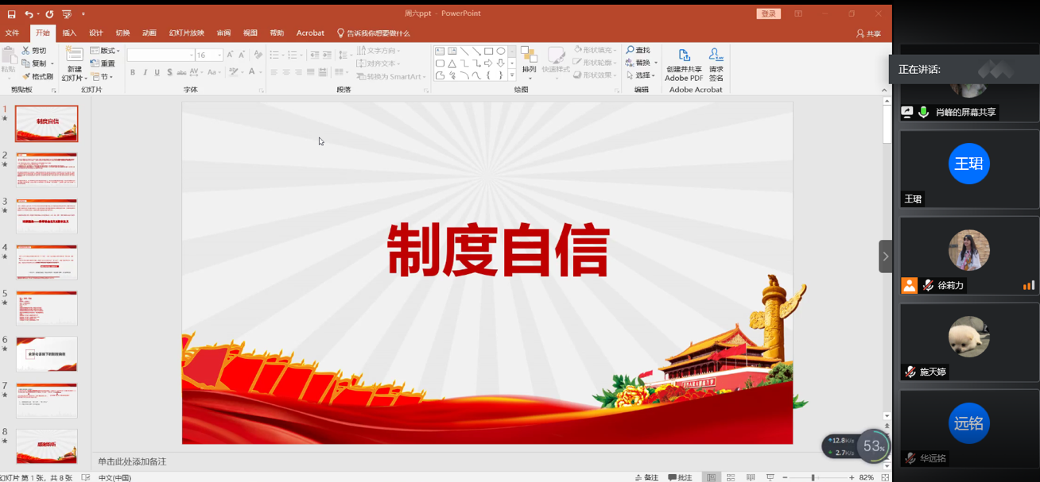1040x482 pixels.
Task: Open the font size dropdown
Action: [x=219, y=55]
